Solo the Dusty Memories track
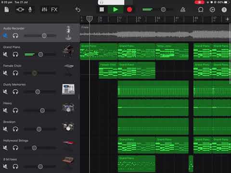Screen dimensions: 231x173 coord(15,92)
